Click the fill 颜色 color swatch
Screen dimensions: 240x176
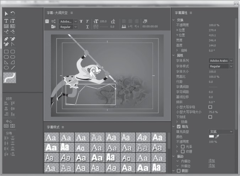211,137
